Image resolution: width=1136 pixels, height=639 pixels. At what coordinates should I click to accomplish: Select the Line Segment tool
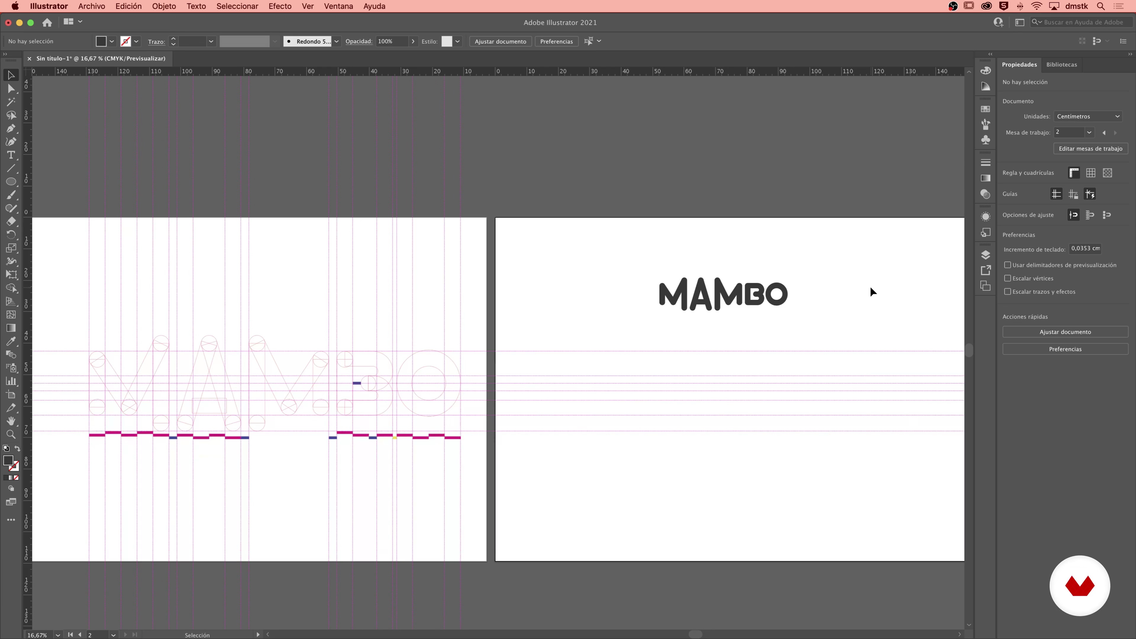click(11, 168)
